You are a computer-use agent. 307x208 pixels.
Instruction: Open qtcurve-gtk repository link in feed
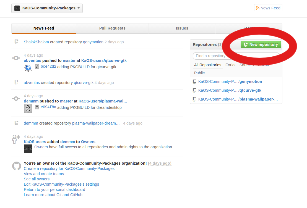click(x=84, y=83)
